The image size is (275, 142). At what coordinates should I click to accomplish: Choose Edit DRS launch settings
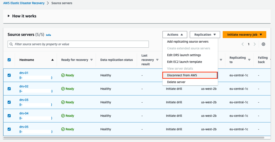pos(190,55)
